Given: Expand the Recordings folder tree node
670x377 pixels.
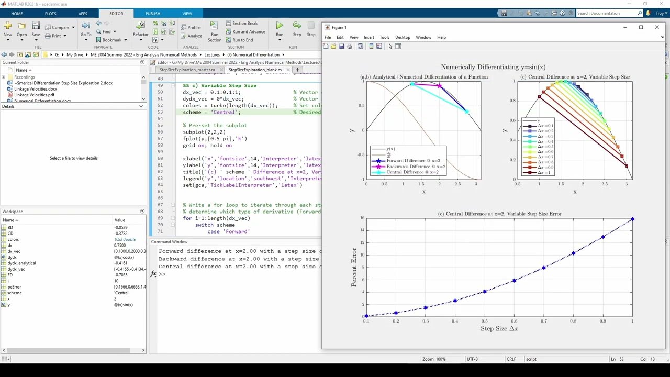Looking at the screenshot, I should [3, 77].
